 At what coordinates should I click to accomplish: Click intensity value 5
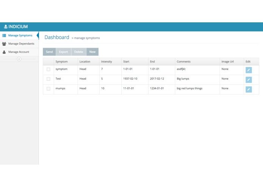pyautogui.click(x=102, y=79)
